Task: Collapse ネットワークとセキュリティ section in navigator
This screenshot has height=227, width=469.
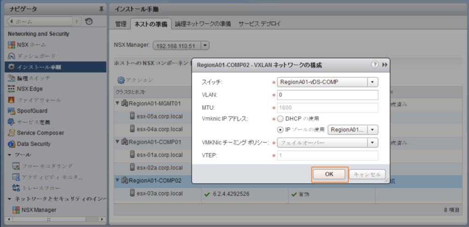Action: pos(10,199)
